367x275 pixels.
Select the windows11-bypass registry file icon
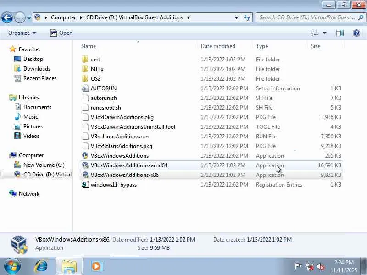pyautogui.click(x=85, y=185)
